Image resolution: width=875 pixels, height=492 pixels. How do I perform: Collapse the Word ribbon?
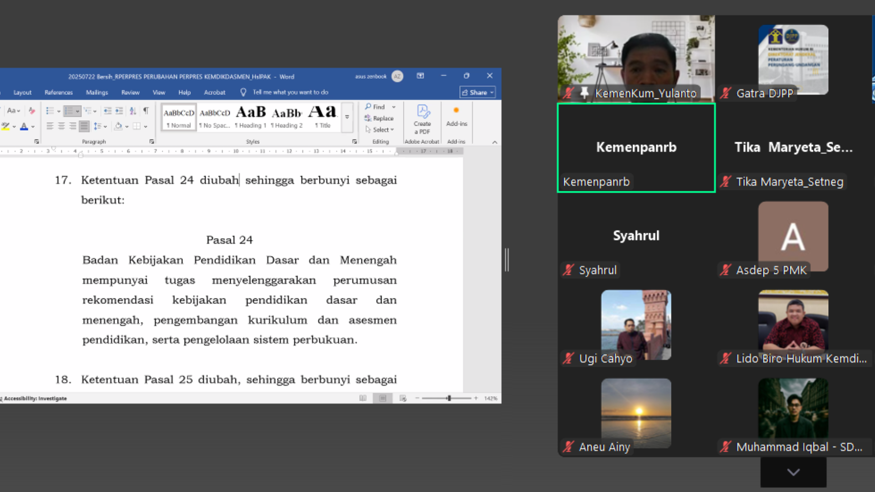[x=494, y=142]
